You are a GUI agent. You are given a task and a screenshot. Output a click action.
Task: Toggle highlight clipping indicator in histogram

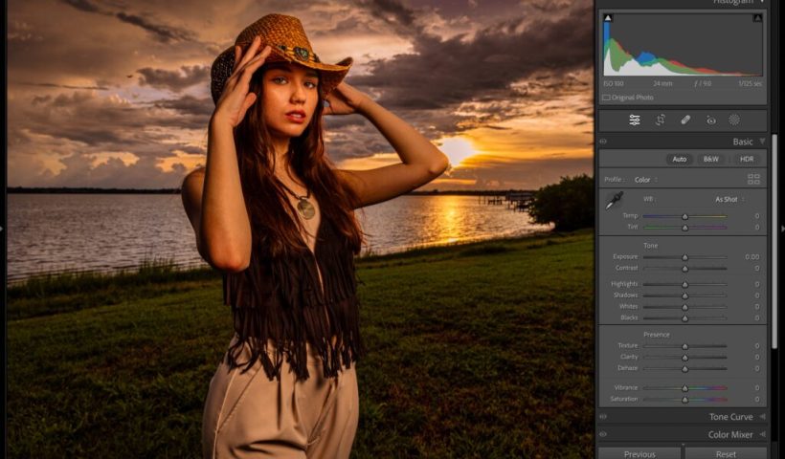[x=757, y=18]
